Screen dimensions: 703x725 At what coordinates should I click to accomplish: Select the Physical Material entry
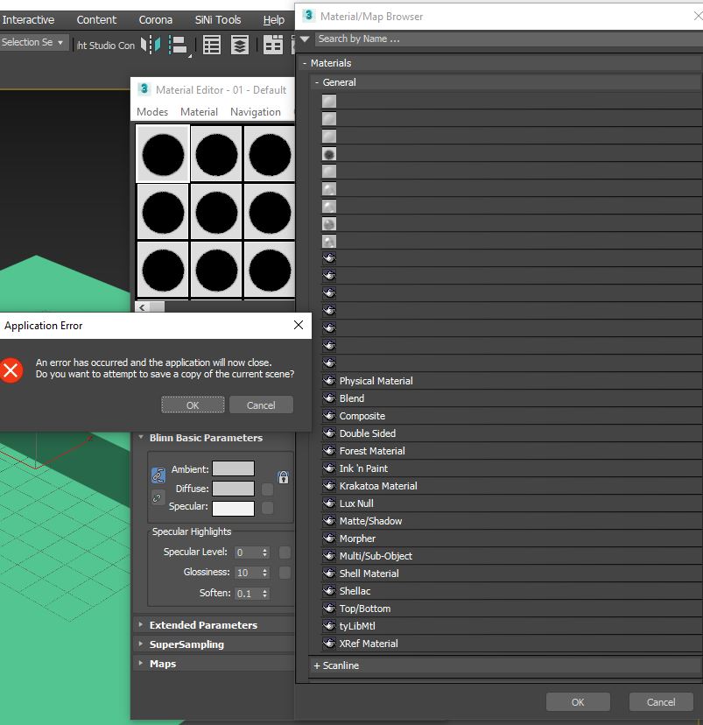coord(376,381)
